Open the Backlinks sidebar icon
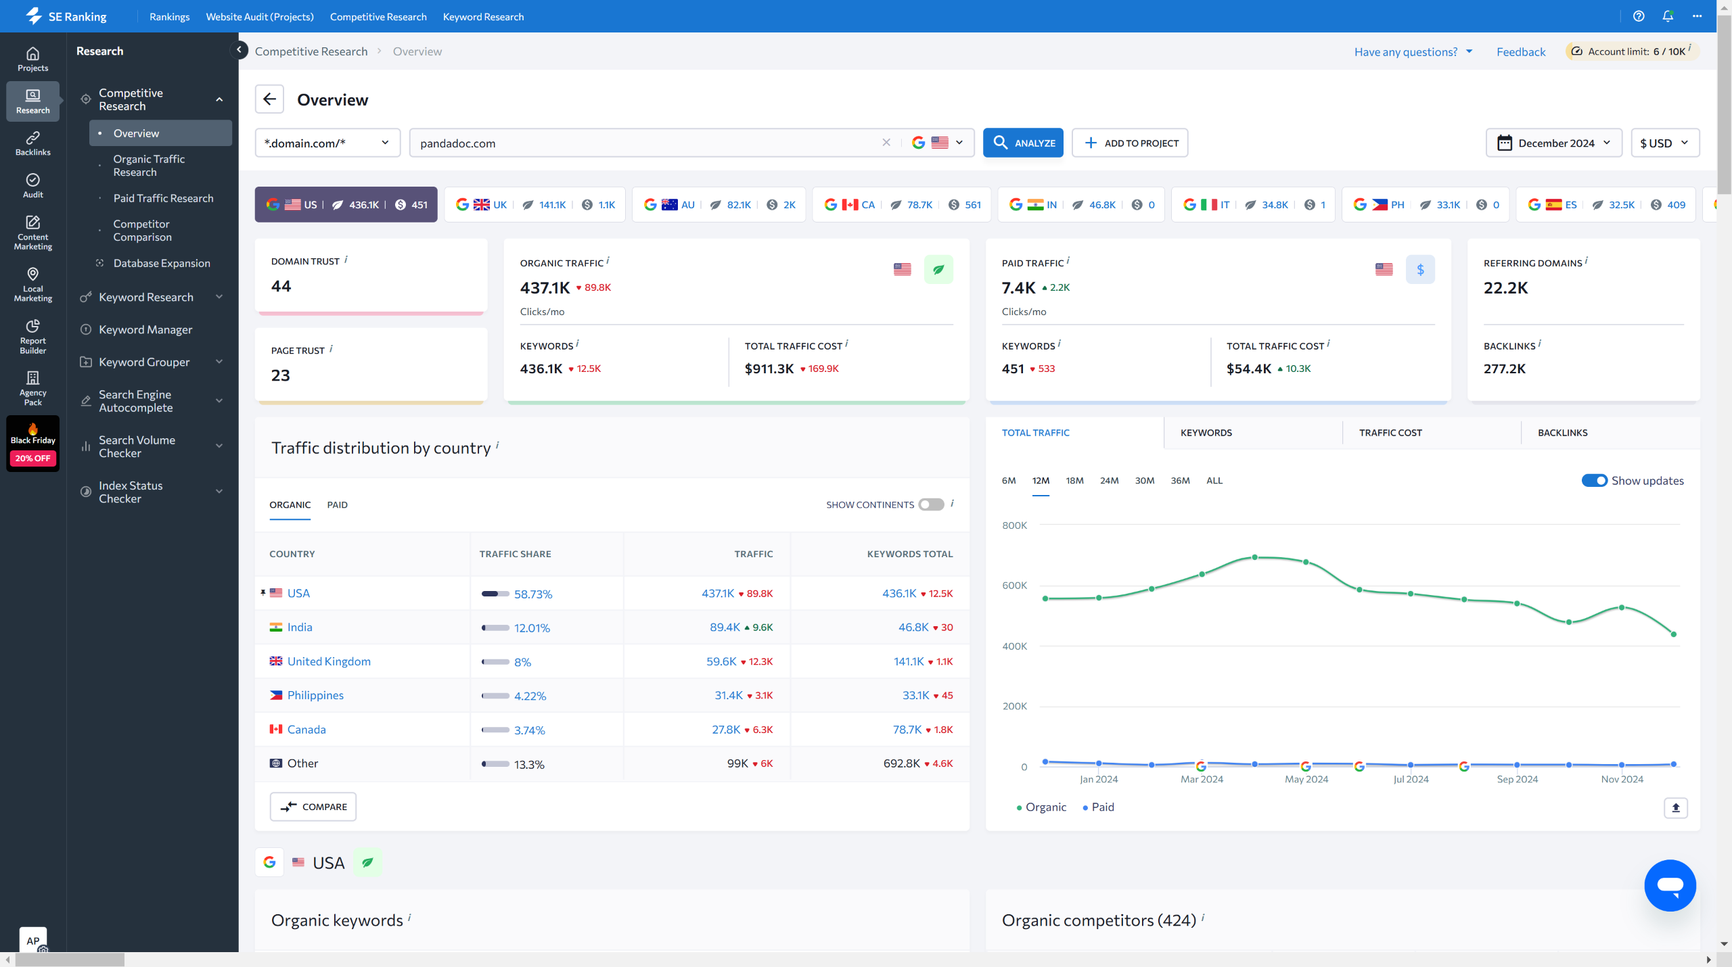 pos(32,143)
